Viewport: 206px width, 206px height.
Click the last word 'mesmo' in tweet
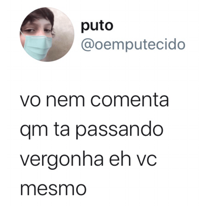53,189
